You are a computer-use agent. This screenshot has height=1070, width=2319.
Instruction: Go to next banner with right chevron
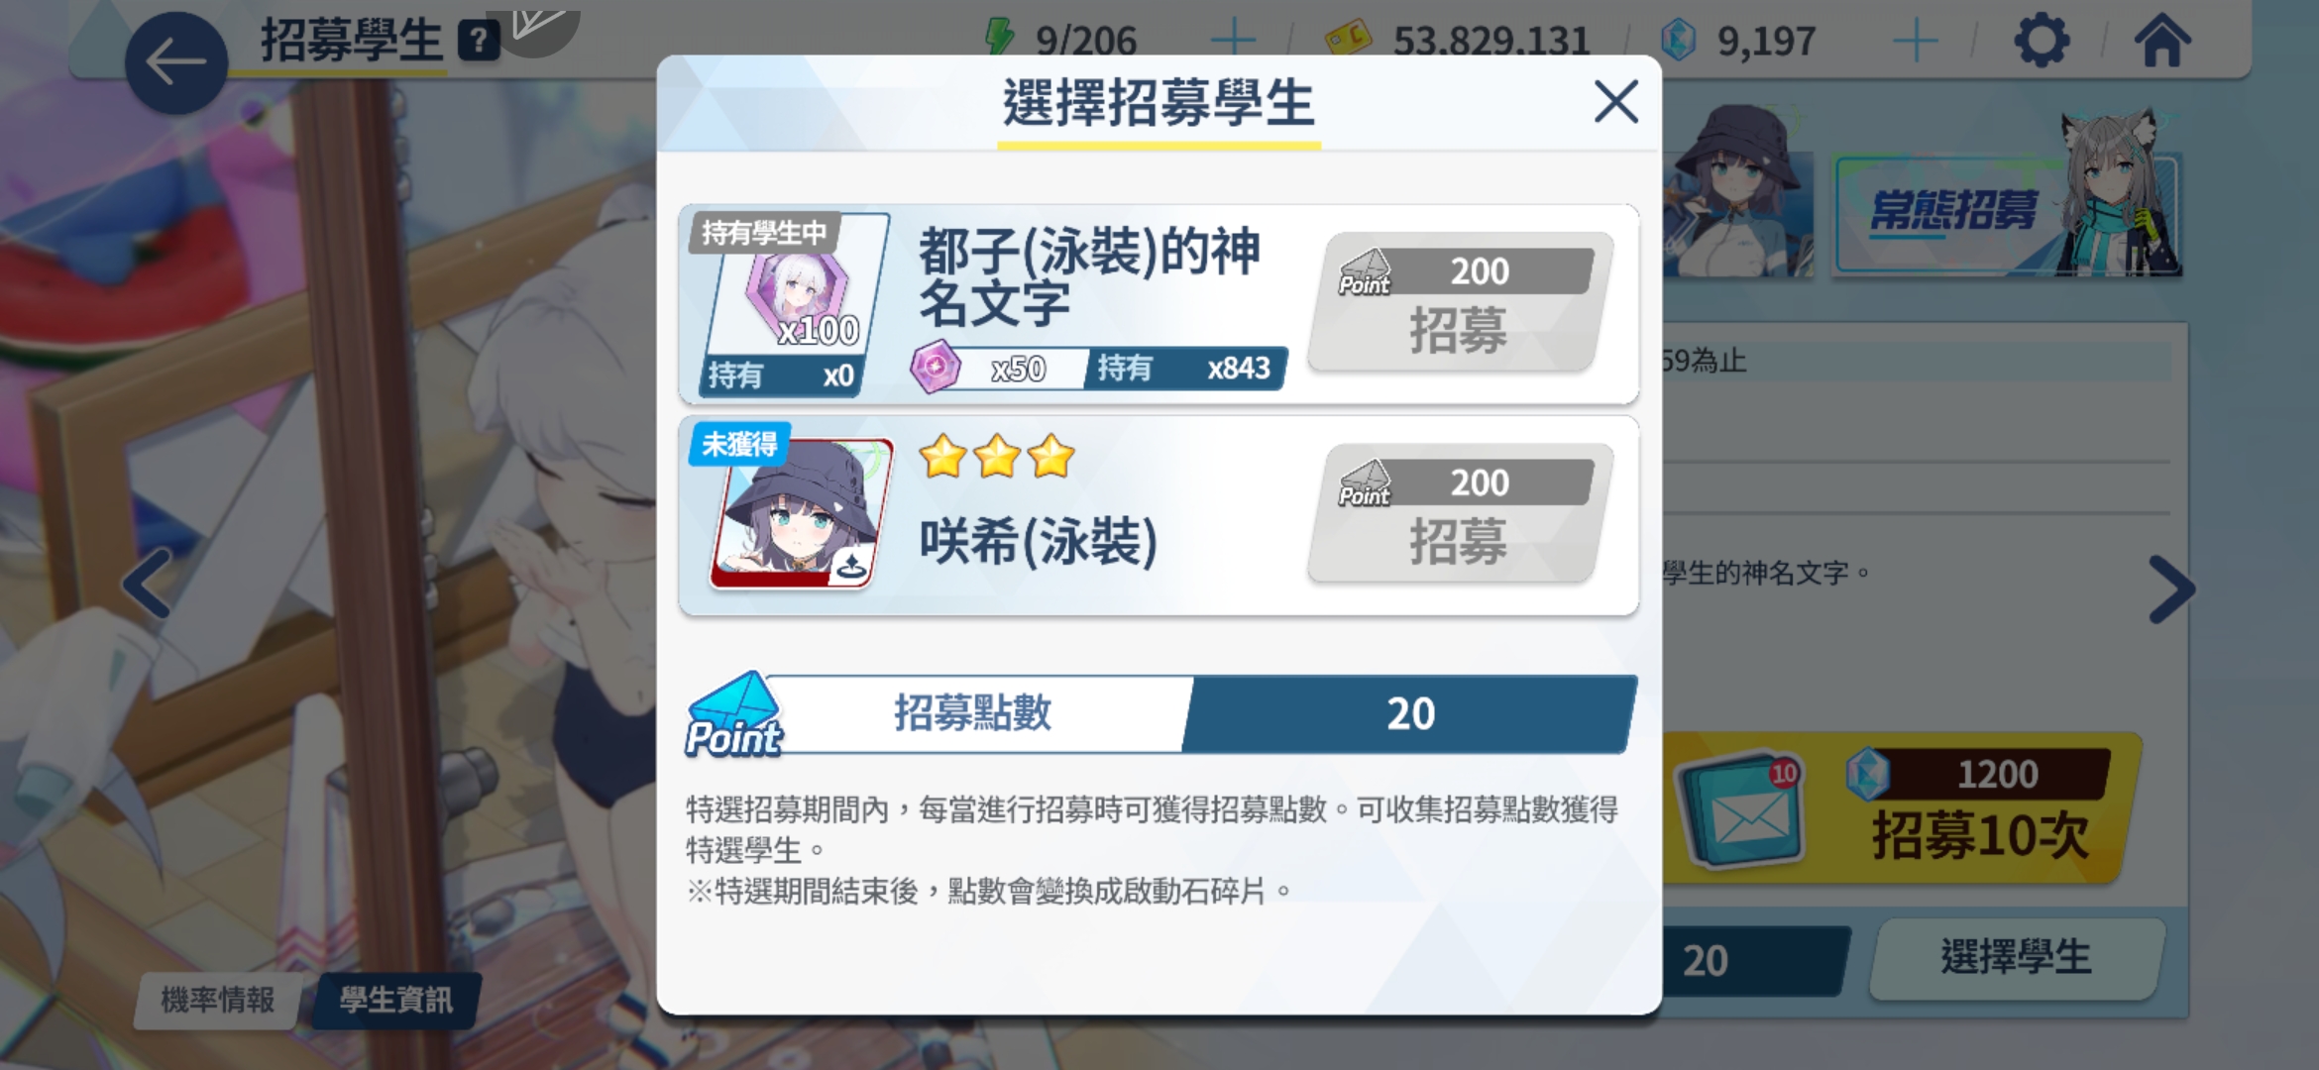(x=2172, y=589)
